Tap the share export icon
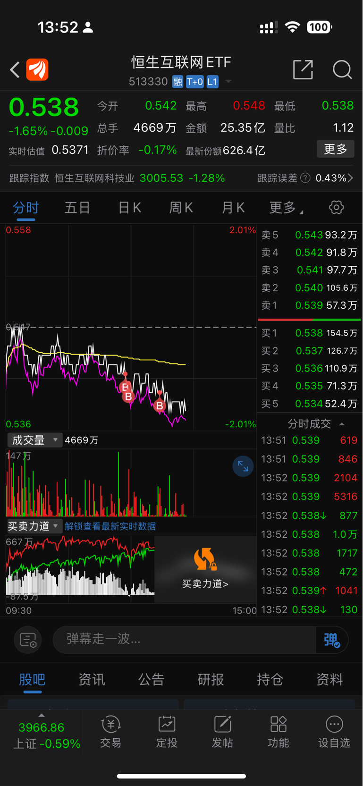The height and width of the screenshot is (786, 363). [x=303, y=70]
